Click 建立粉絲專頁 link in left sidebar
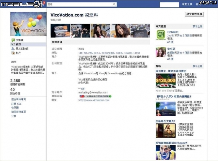Image resolution: width=218 pixels, height=161 pixels. coord(18,100)
